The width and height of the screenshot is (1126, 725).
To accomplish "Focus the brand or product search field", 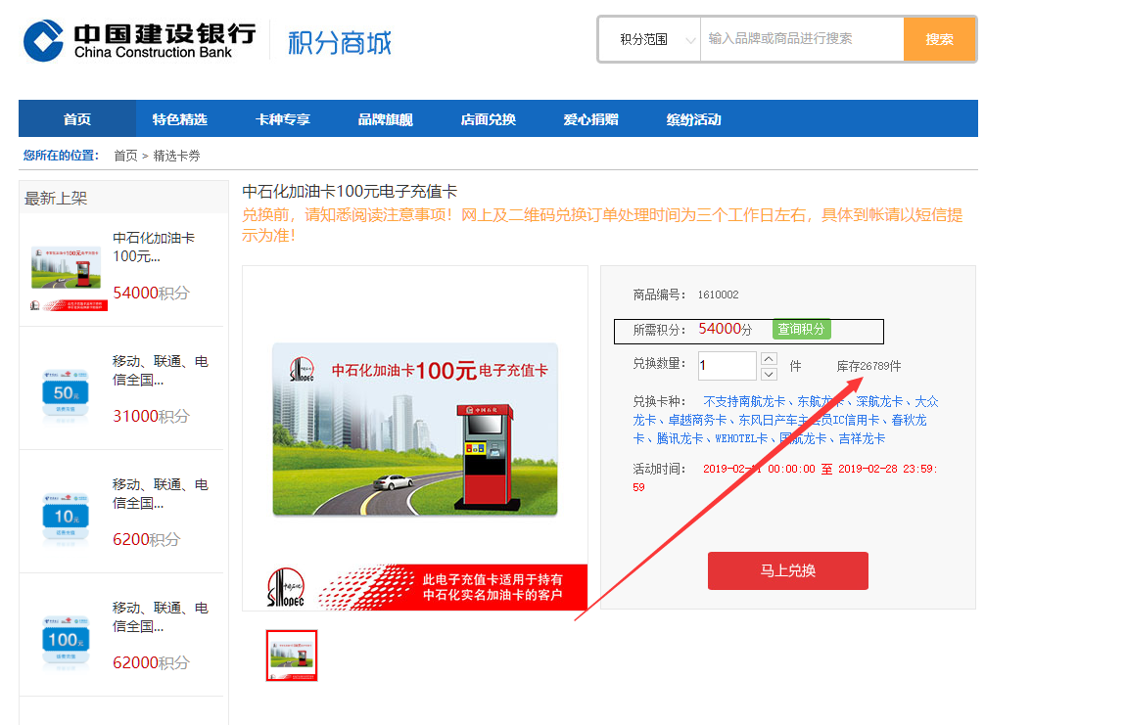I will click(x=802, y=39).
